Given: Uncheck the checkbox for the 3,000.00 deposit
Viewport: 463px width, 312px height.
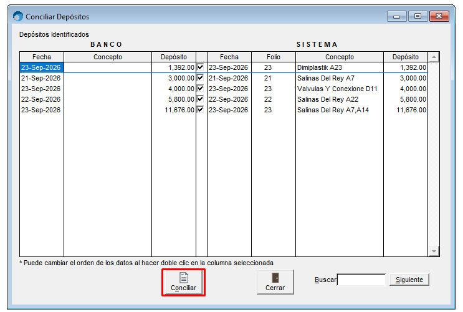Looking at the screenshot, I should [201, 78].
